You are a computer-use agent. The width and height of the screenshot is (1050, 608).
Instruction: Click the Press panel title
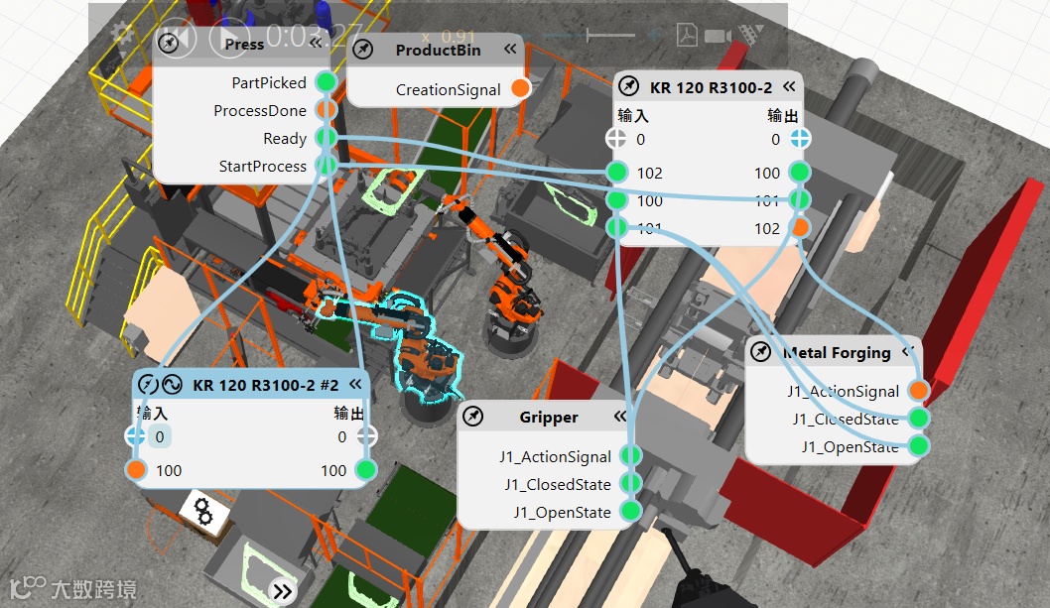(x=244, y=45)
